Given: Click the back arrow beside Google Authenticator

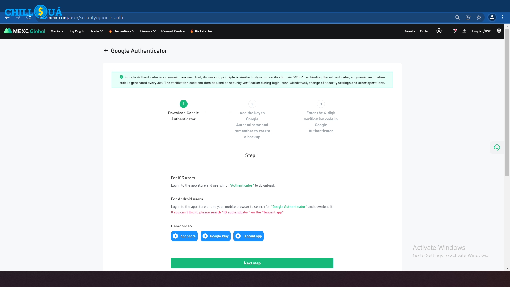Looking at the screenshot, I should (x=106, y=51).
